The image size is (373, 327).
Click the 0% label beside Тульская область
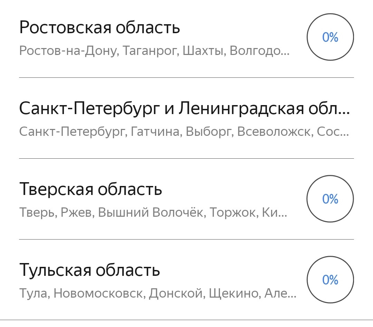tap(330, 280)
